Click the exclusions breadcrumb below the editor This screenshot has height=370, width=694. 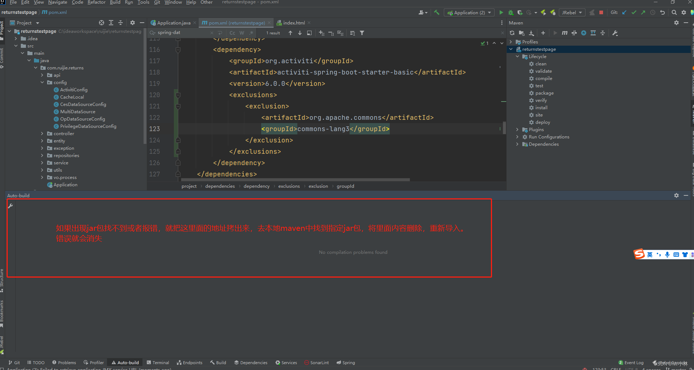point(289,186)
